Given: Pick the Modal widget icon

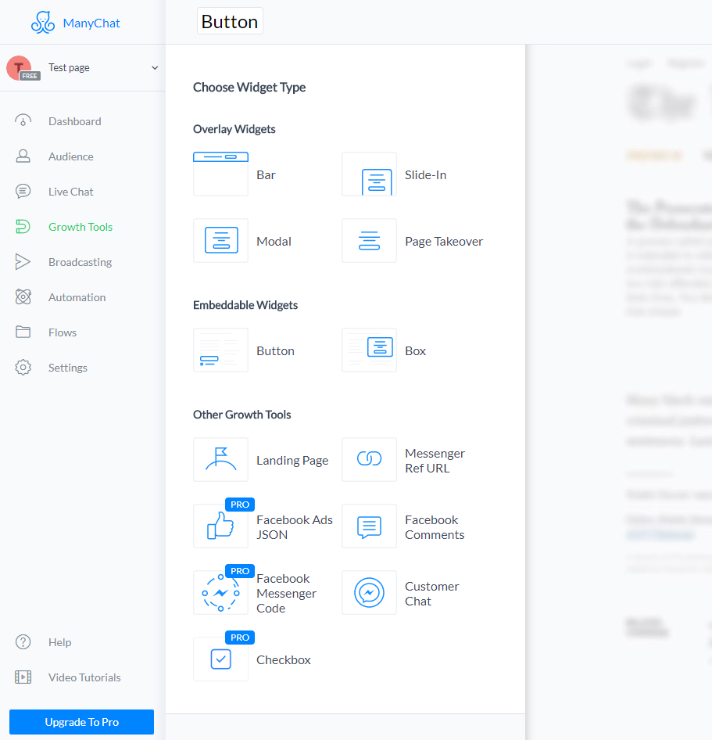Looking at the screenshot, I should (x=220, y=241).
